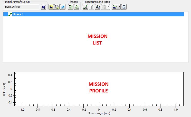
Task: Click the Copy procedure icon
Action: click(x=98, y=7)
